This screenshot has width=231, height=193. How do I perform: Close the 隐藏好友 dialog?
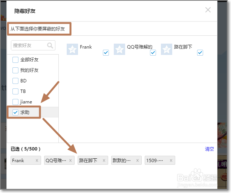click(208, 10)
